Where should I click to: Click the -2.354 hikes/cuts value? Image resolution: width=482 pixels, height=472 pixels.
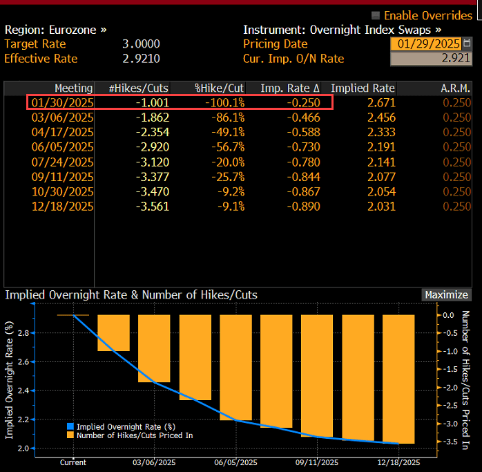coord(153,132)
